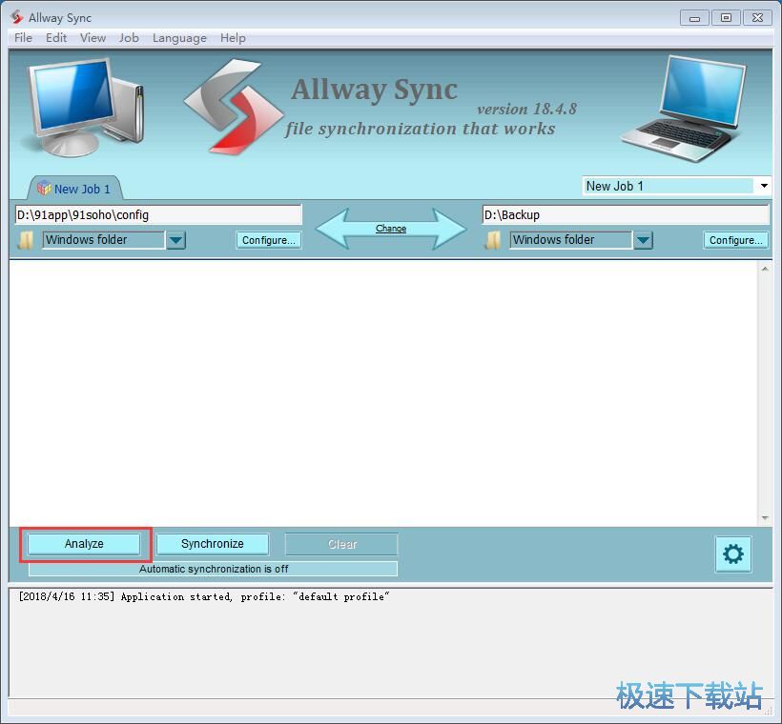Open the Job menu
Screen dimensions: 782x724
[x=129, y=38]
